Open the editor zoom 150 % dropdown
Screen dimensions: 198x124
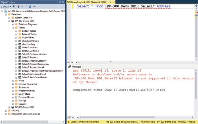[76, 62]
